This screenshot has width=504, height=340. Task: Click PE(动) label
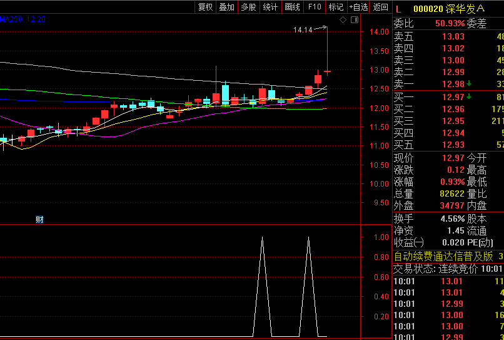pos(480,242)
